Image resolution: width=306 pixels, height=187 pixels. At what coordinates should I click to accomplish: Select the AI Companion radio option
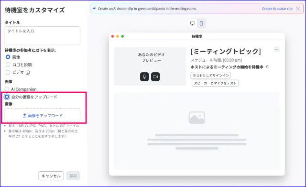coord(7,89)
